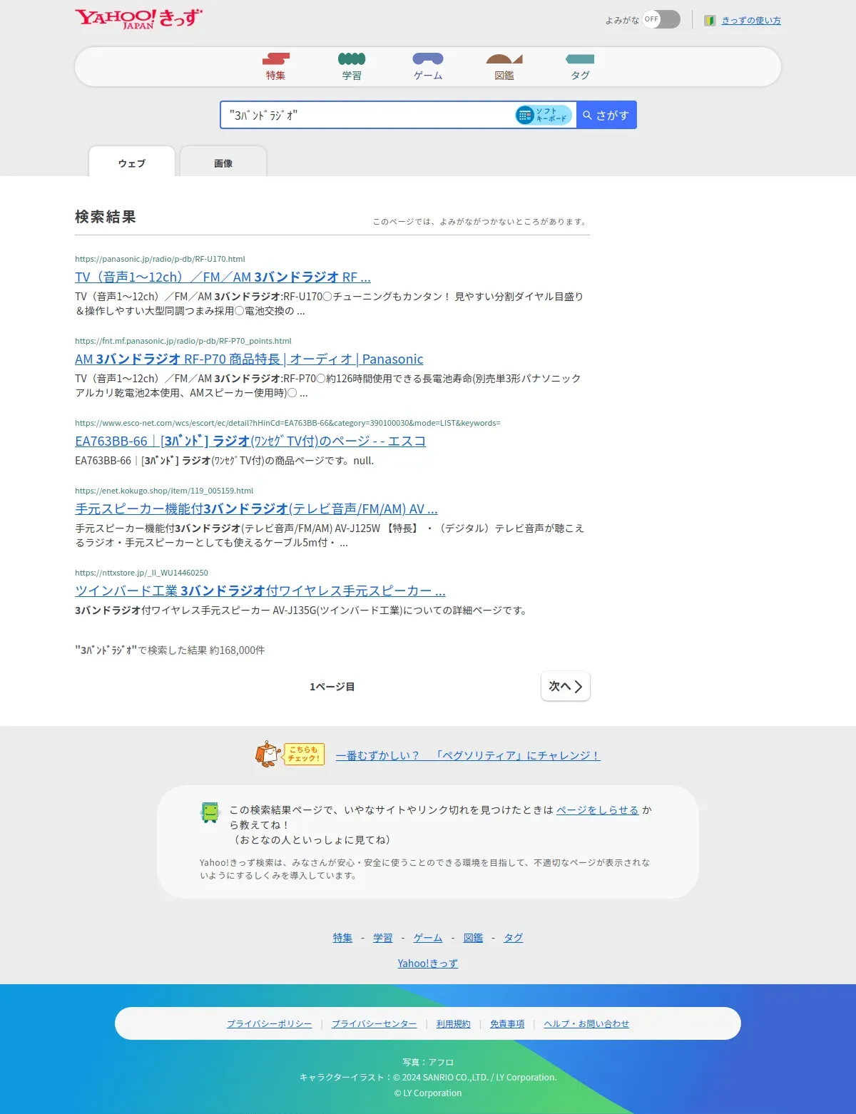Open the きっずの使い方 link

coord(751,21)
